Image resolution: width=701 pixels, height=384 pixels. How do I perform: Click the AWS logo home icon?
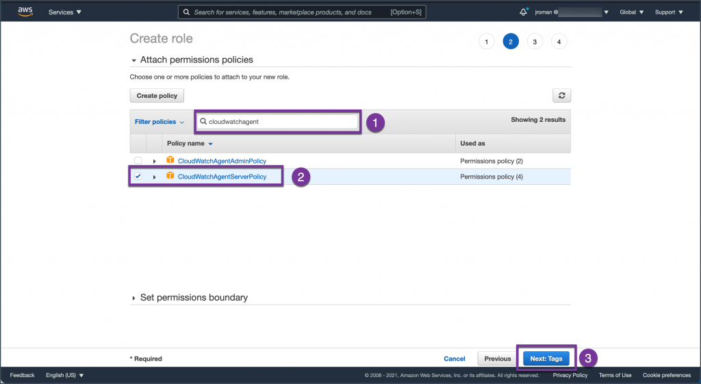pos(25,12)
